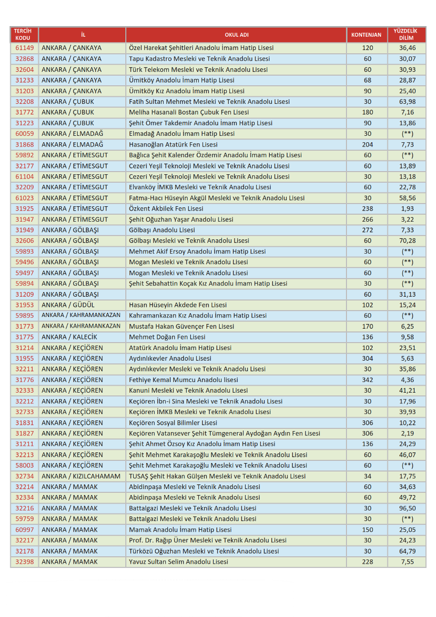Viewport: 436px width, 617px height.
Task: Click Yavuz Sultan Selim Anadolu Lisesi
Action: (178, 562)
